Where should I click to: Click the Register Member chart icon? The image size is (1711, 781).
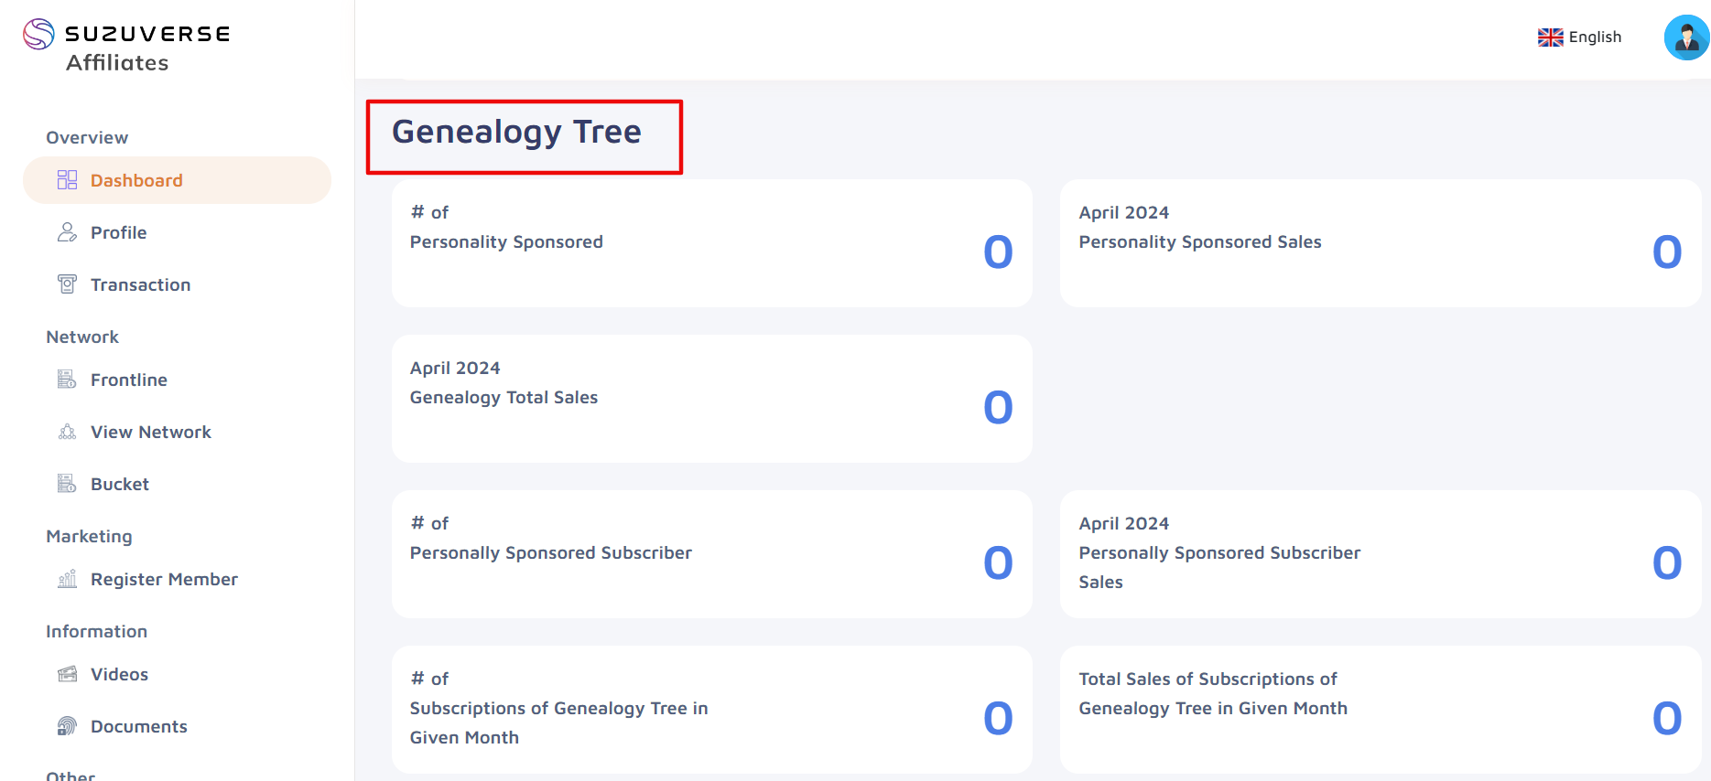(x=67, y=579)
